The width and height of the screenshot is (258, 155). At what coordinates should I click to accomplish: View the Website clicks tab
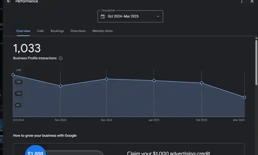click(x=102, y=31)
